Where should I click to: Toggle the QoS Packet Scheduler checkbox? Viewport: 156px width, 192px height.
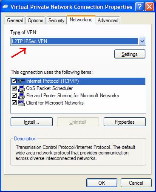point(14,88)
